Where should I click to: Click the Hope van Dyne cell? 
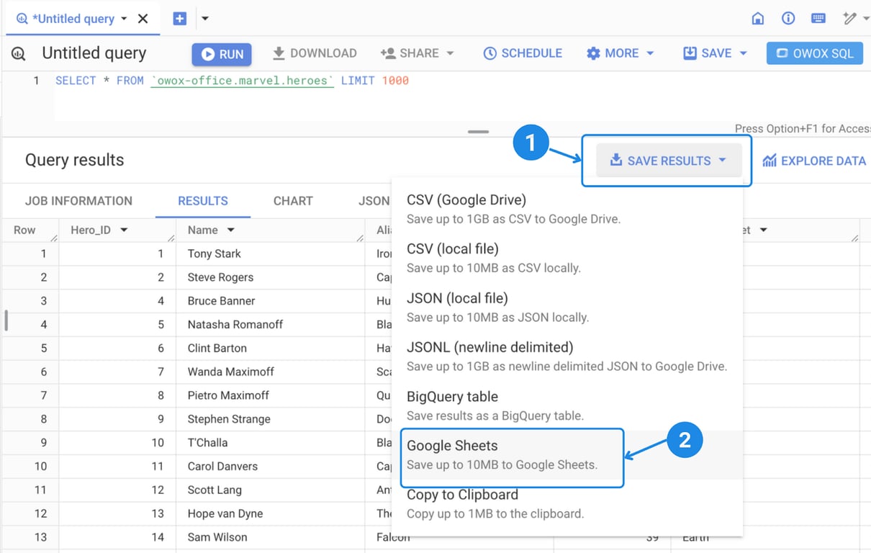270,513
